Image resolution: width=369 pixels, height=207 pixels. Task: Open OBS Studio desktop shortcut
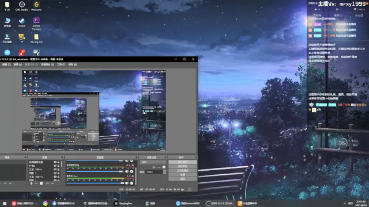[x=22, y=6]
